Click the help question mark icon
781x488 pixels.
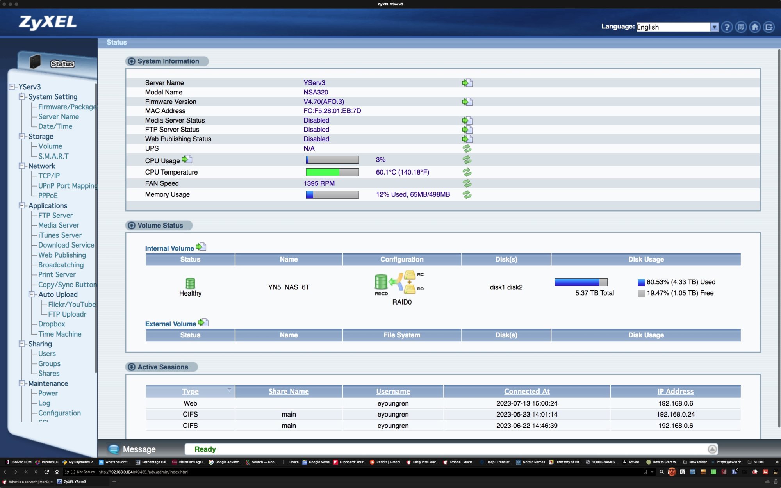point(727,27)
